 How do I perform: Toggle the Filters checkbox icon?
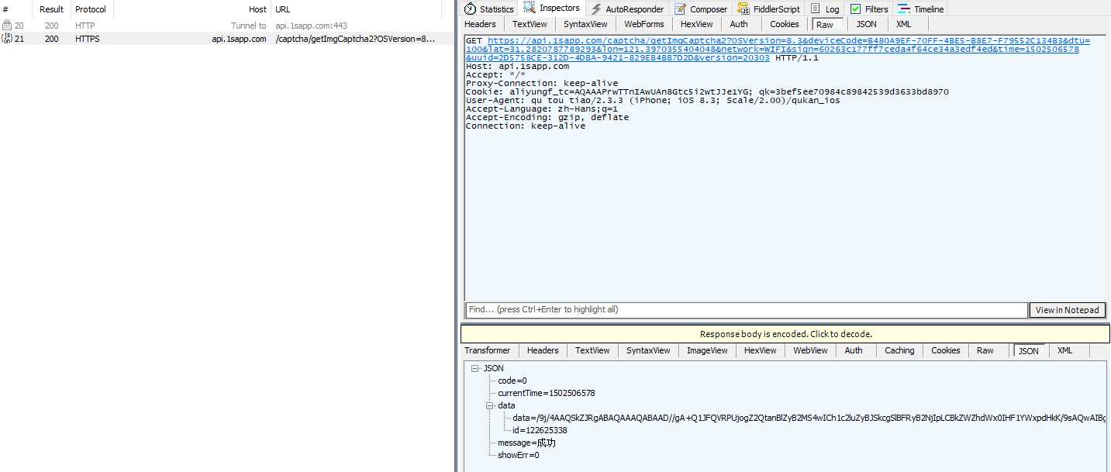pos(855,9)
